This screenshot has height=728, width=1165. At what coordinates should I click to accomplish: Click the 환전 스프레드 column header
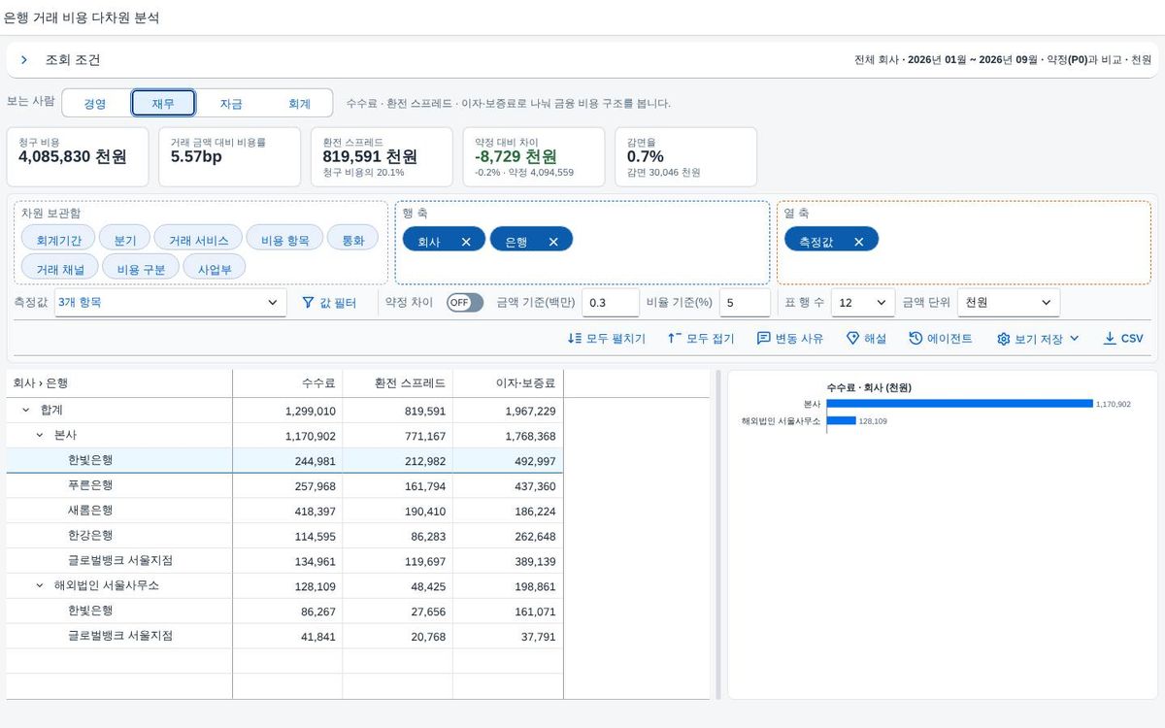coord(398,383)
